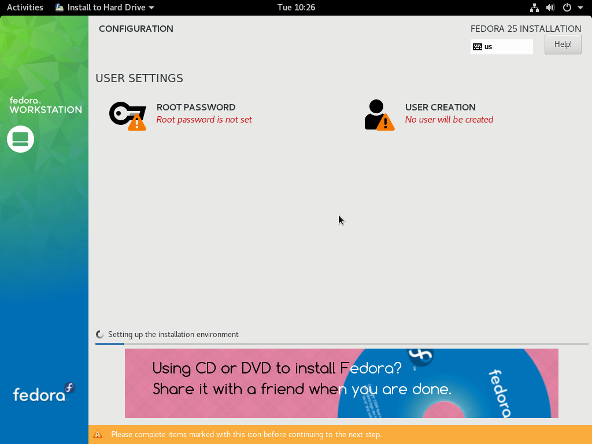Click the Fedora logo at the sidebar bottom
This screenshot has height=444, width=592.
click(x=44, y=393)
